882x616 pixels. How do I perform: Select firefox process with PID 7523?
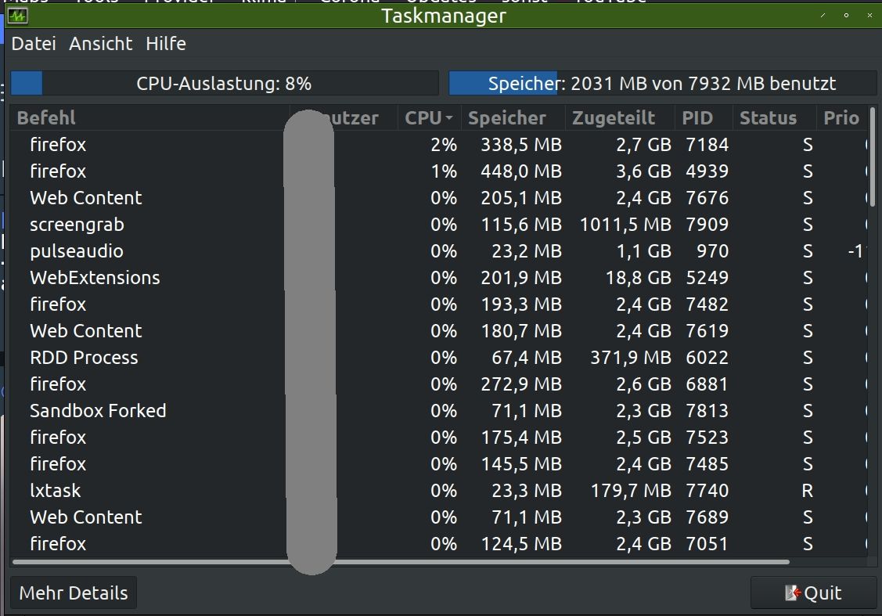(x=439, y=437)
